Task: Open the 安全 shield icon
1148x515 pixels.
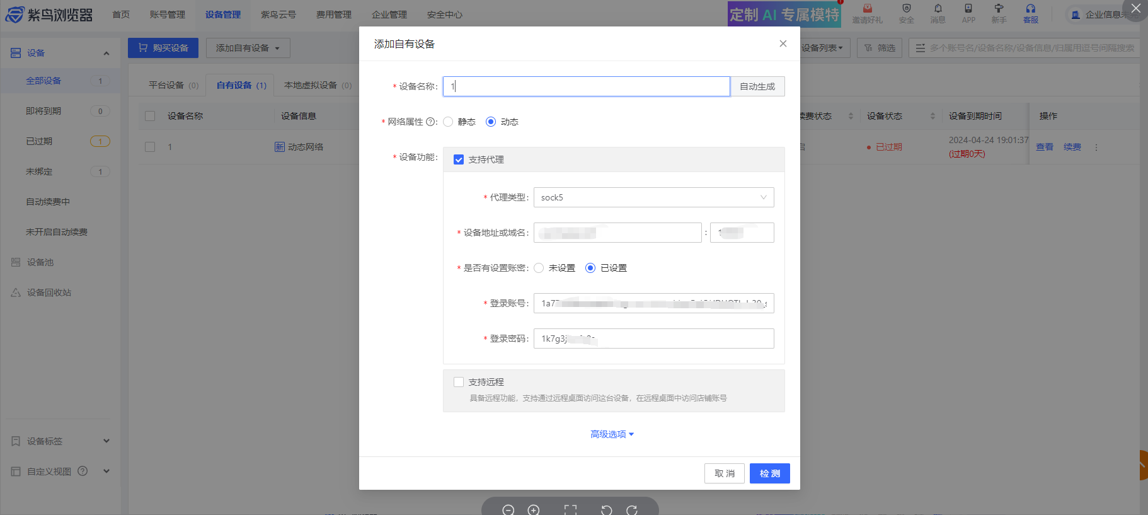Action: 907,9
